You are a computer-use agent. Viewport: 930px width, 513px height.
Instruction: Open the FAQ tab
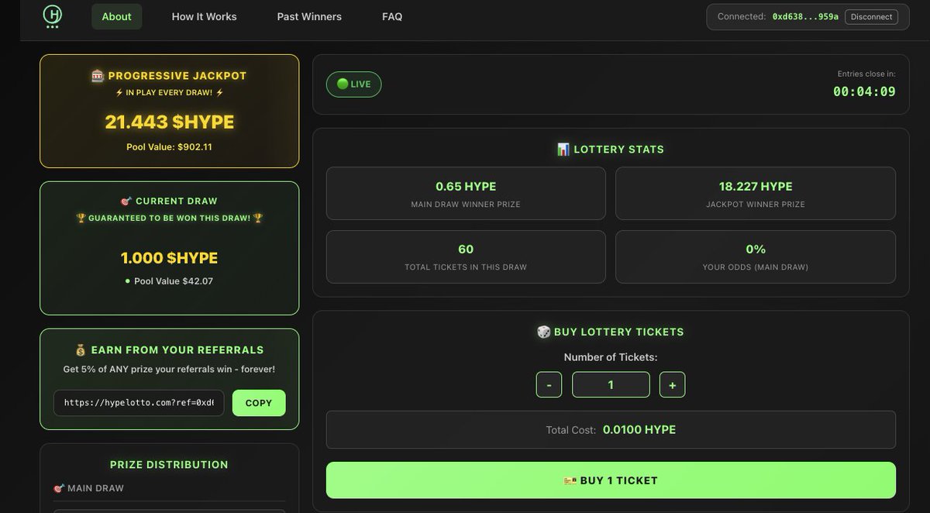pos(392,16)
